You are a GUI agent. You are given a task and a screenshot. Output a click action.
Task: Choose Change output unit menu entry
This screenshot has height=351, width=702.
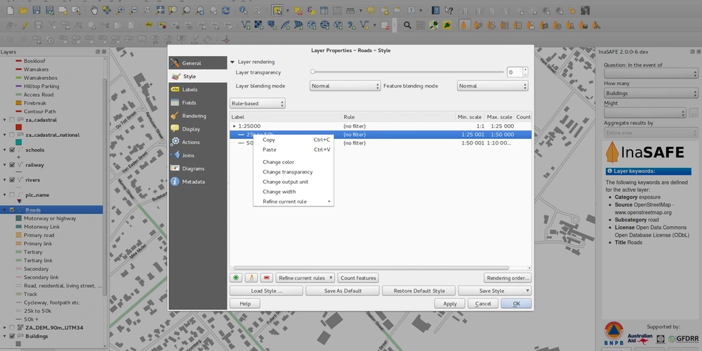pos(293,182)
